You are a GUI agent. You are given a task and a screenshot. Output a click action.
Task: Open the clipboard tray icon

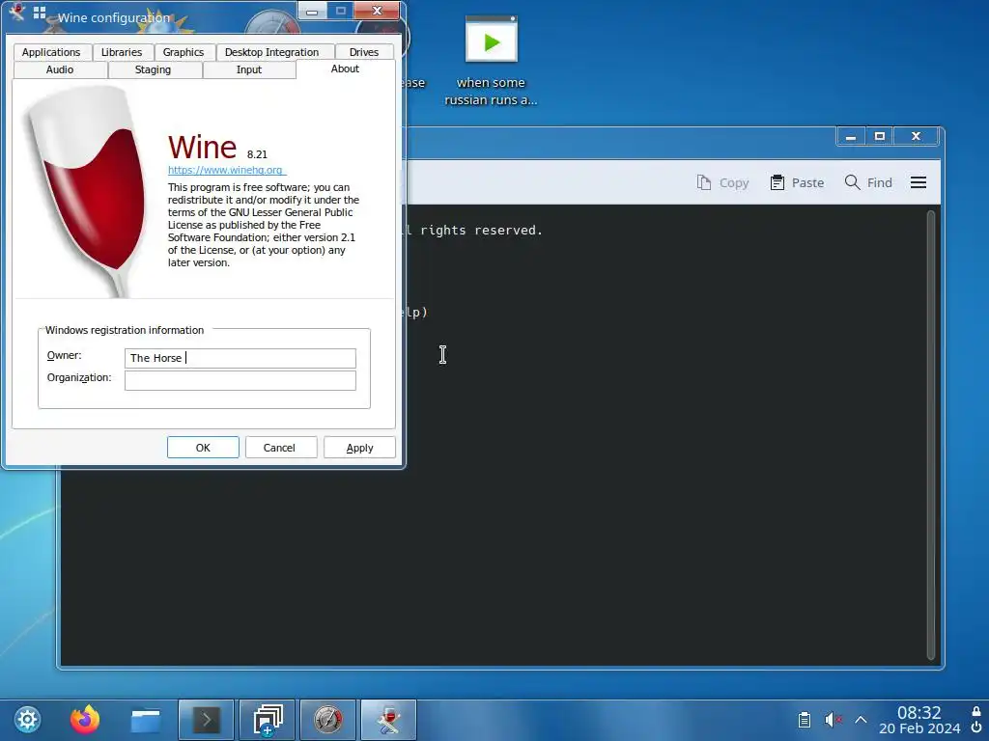tap(805, 720)
